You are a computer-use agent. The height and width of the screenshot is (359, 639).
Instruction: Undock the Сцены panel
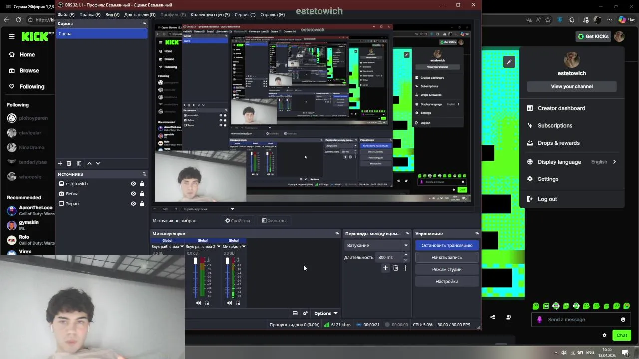tap(144, 23)
